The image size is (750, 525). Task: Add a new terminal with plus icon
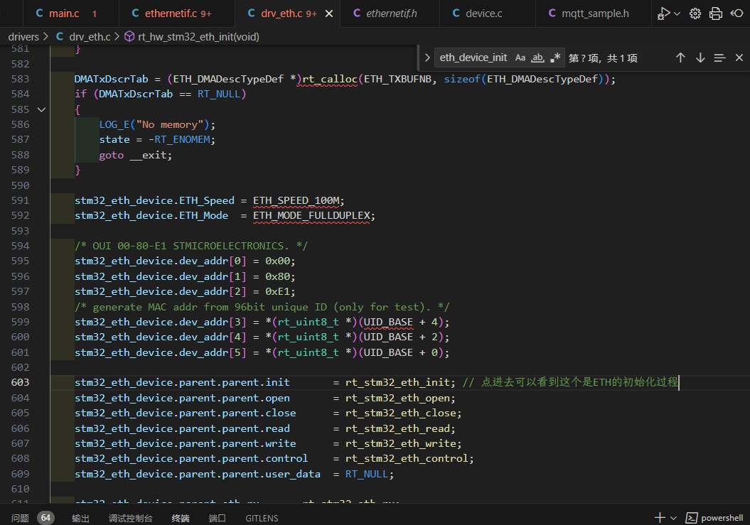tap(660, 518)
